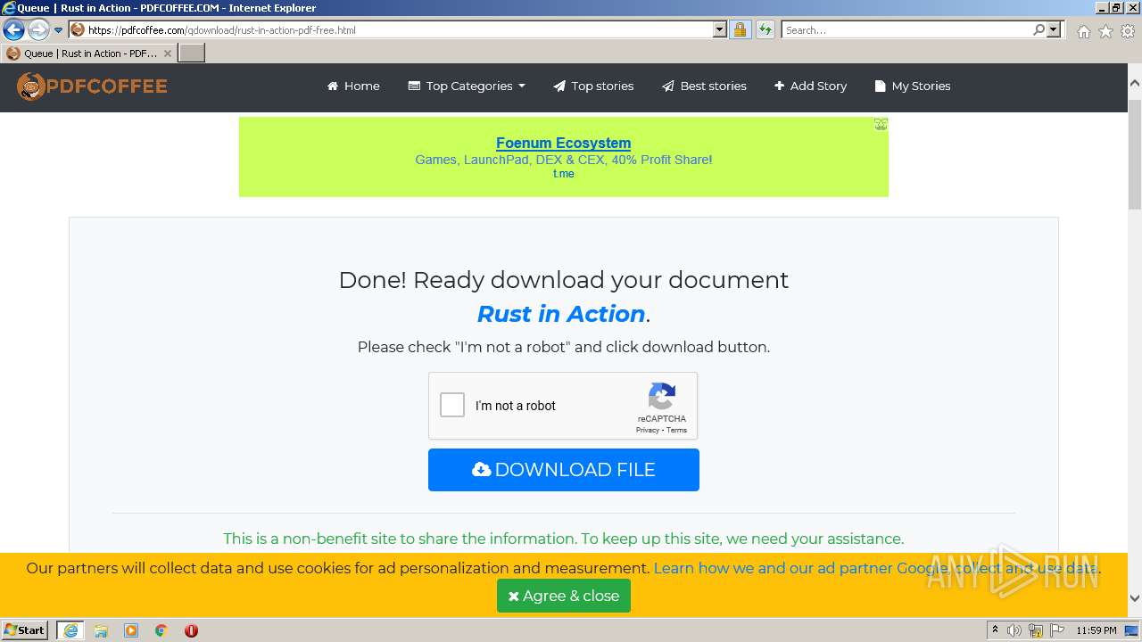Open the Tools gear icon
This screenshot has width=1142, height=642.
pyautogui.click(x=1128, y=31)
